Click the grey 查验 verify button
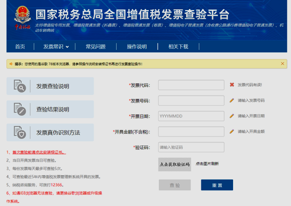The width and height of the screenshot is (291, 206). 175,185
